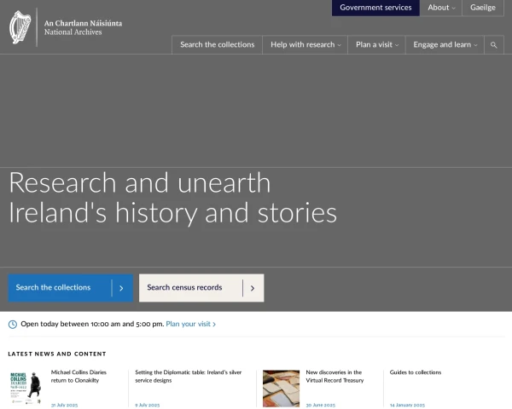The width and height of the screenshot is (512, 409).
Task: Click the arrow icon beside Search the collections
Action: point(121,288)
